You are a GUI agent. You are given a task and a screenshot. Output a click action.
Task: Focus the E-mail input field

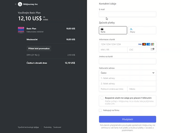click(x=128, y=14)
